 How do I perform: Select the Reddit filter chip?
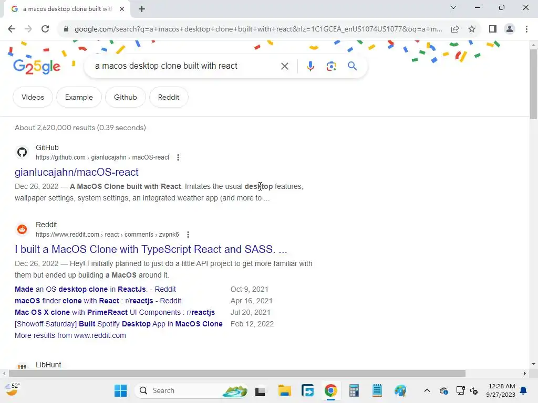click(x=169, y=97)
